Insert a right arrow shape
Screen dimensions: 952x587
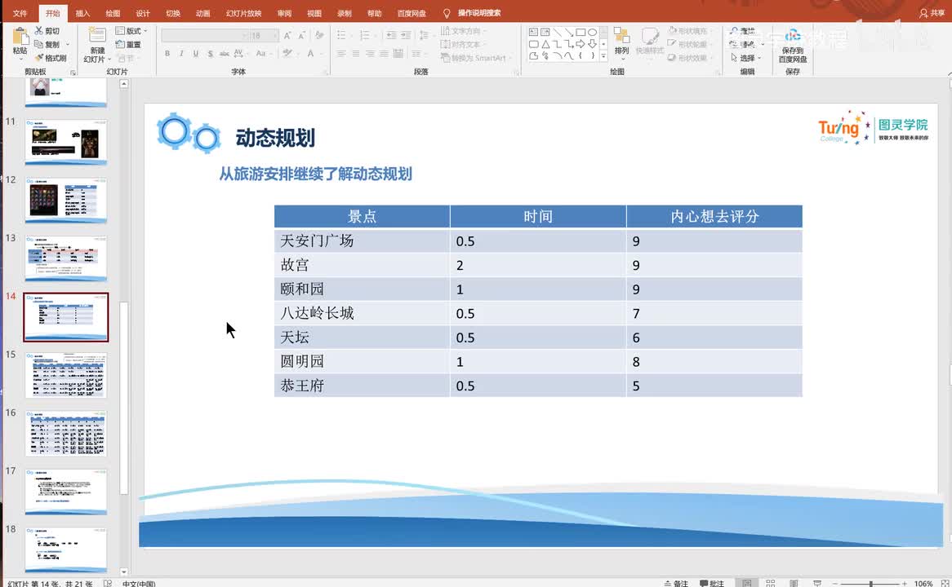[x=581, y=44]
